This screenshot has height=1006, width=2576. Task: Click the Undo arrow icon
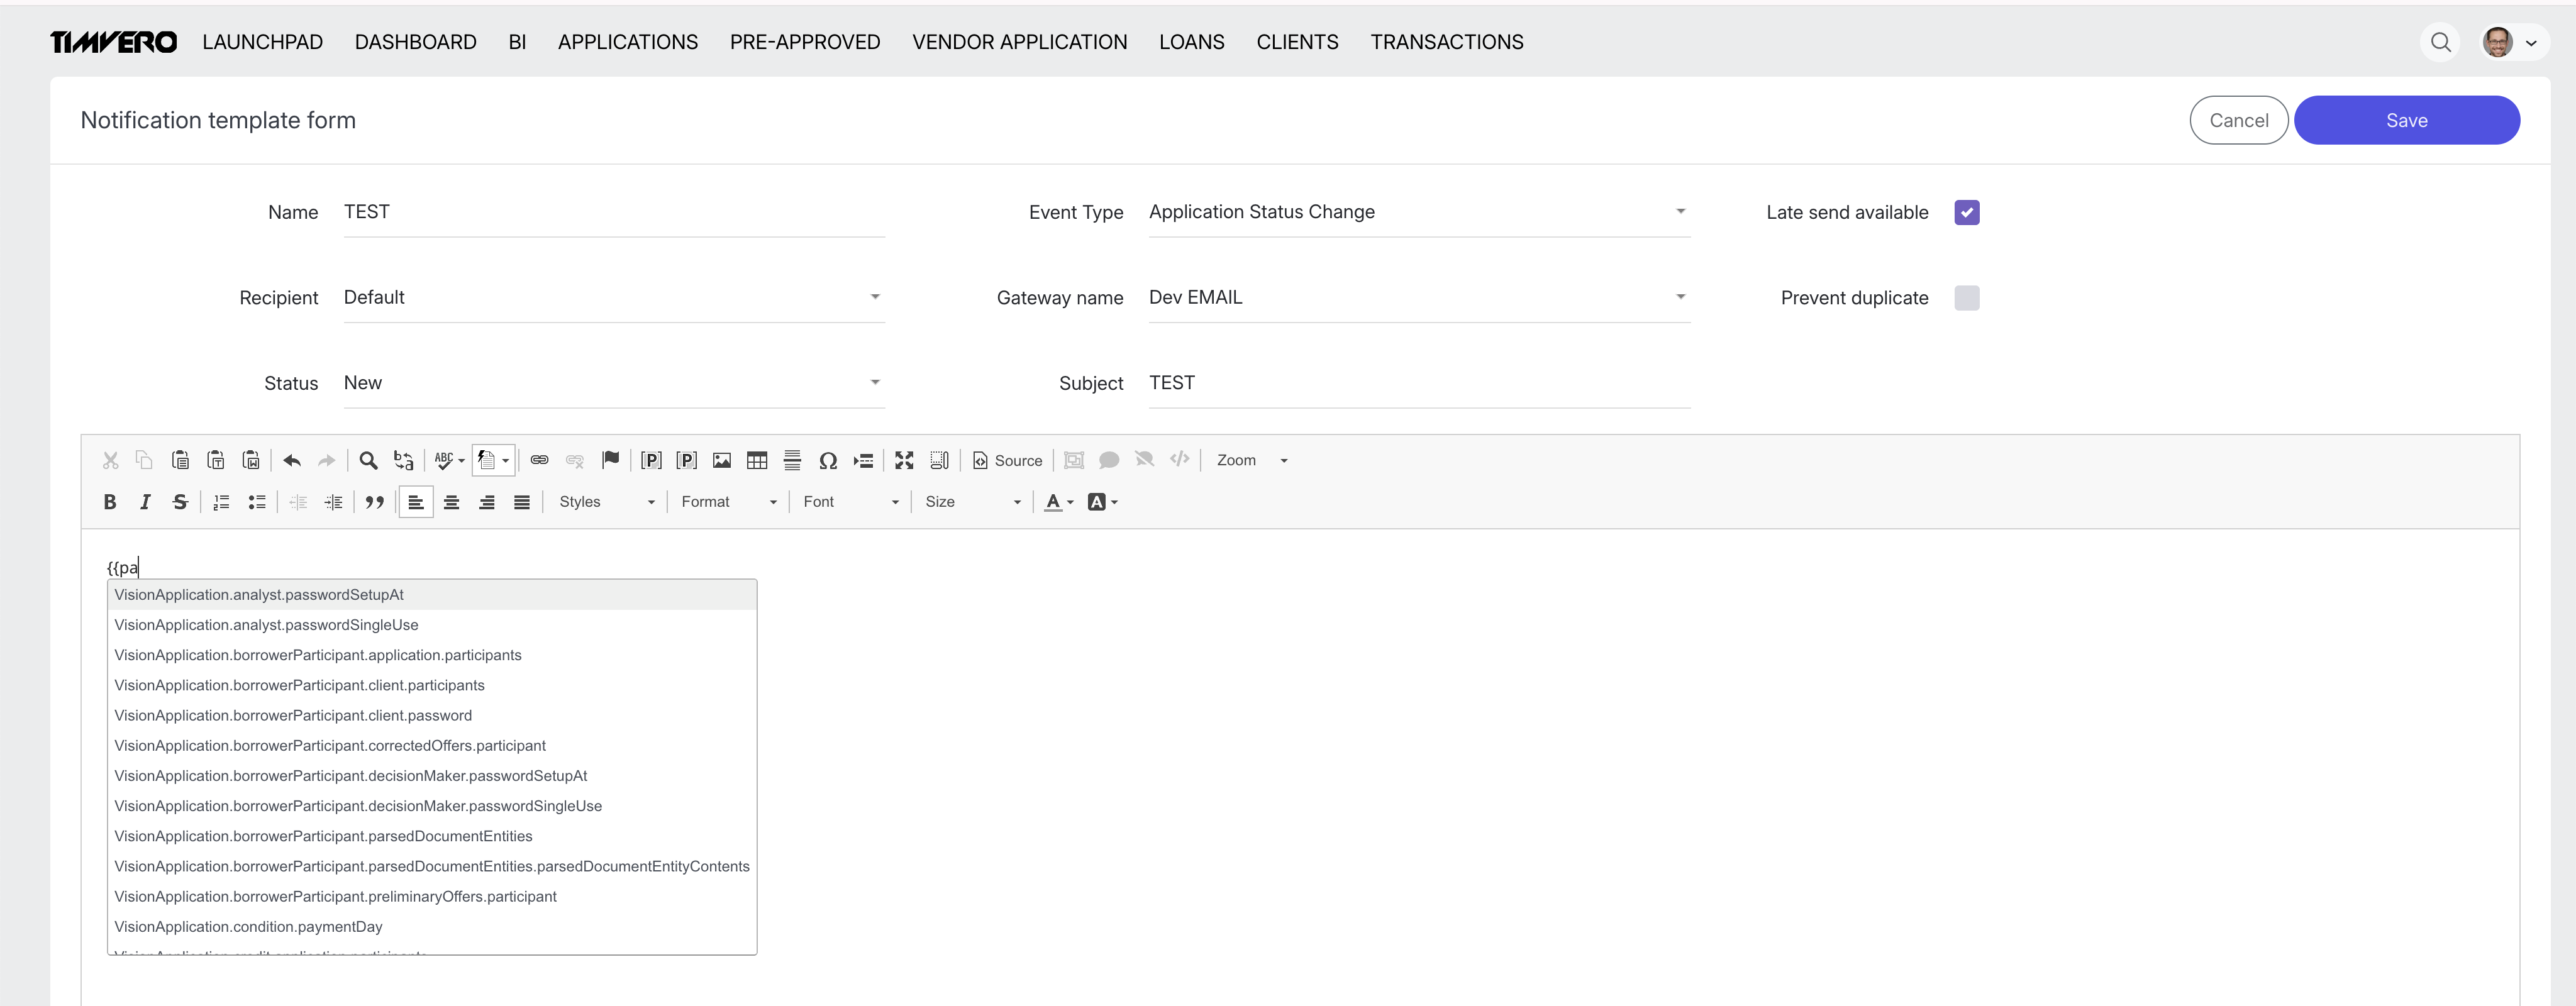292,460
